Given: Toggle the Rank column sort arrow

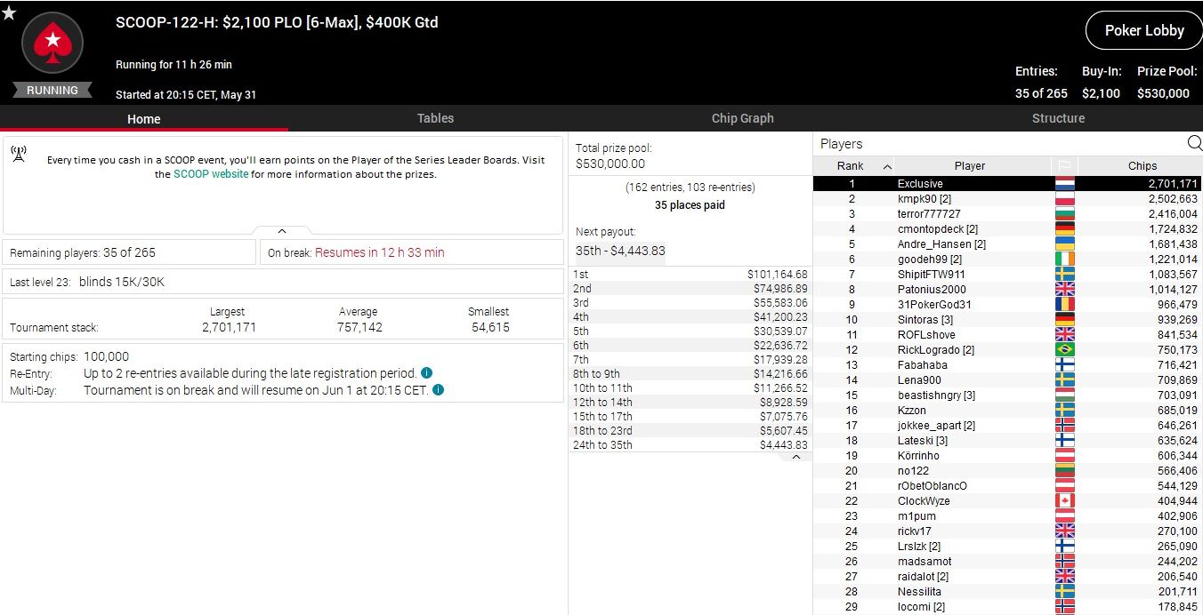Looking at the screenshot, I should [887, 166].
